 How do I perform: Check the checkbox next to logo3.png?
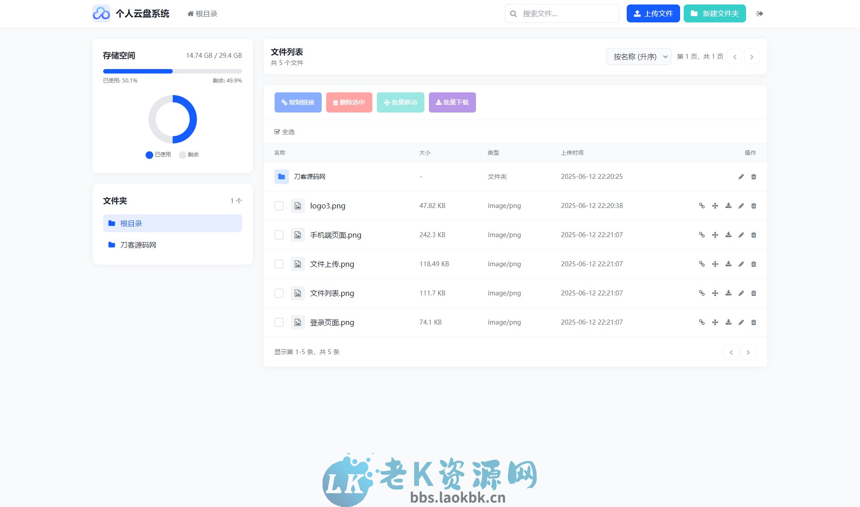(x=279, y=206)
